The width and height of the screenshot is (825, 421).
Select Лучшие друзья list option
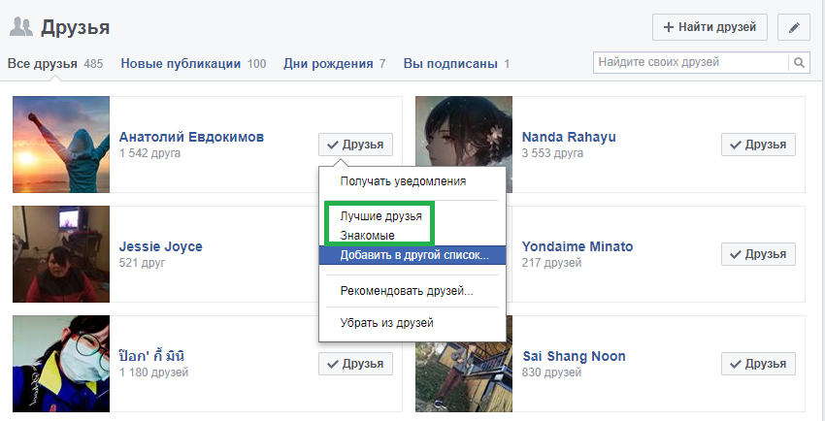point(380,216)
